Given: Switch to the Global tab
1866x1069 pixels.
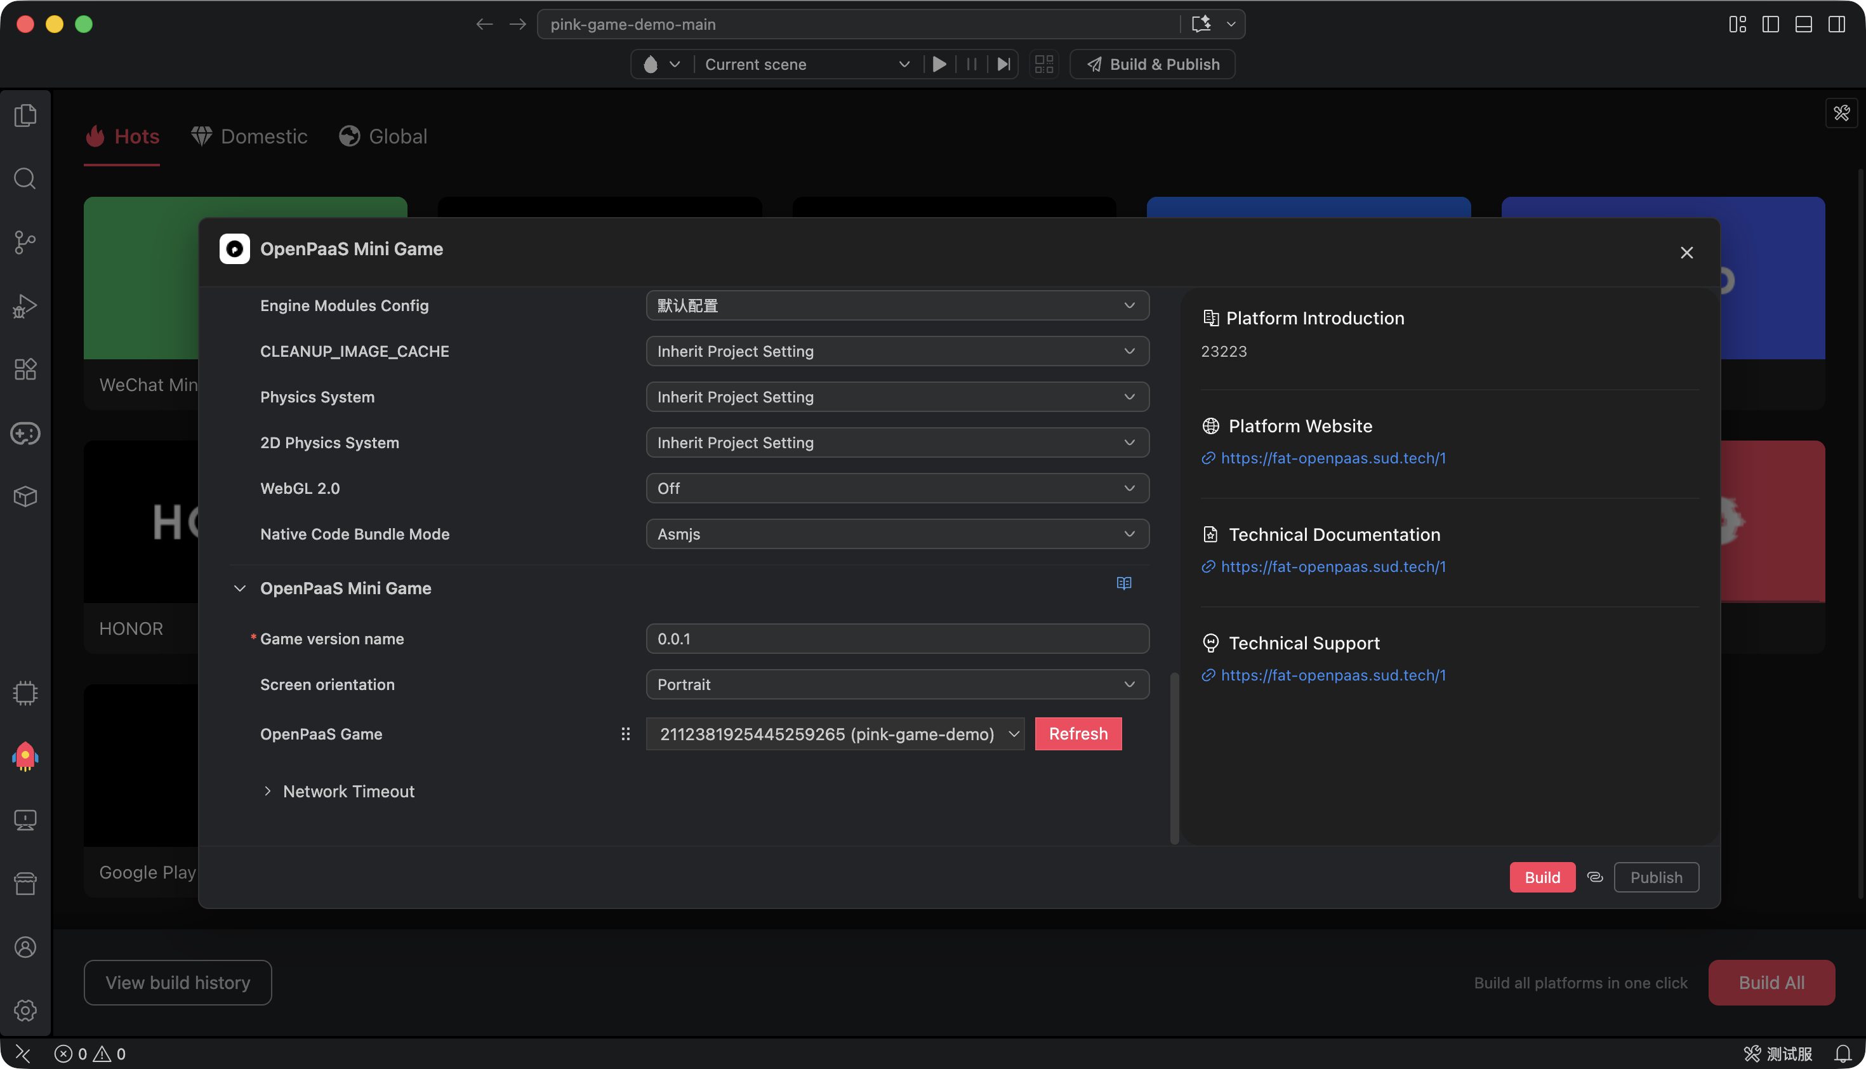Looking at the screenshot, I should point(383,136).
